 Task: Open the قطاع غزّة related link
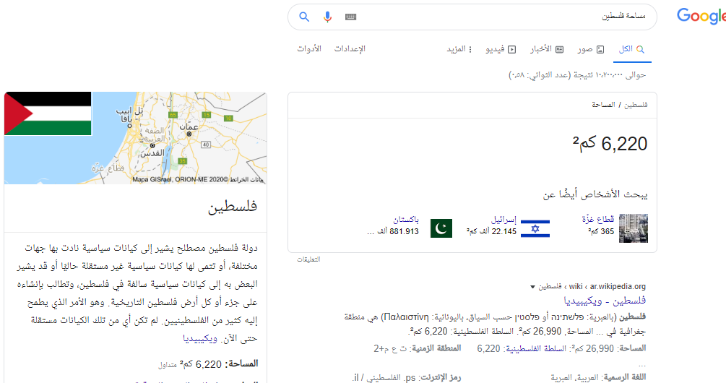(597, 219)
